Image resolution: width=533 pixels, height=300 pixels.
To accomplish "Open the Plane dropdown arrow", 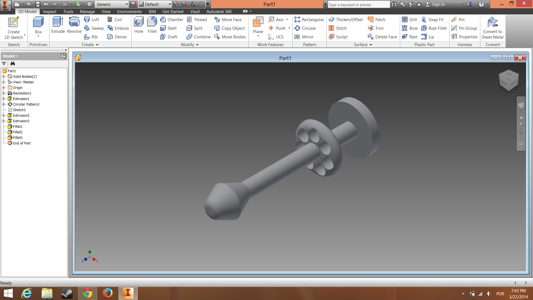I will pos(258,36).
